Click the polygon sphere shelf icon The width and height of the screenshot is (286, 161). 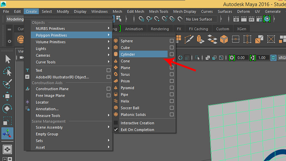click(20, 39)
